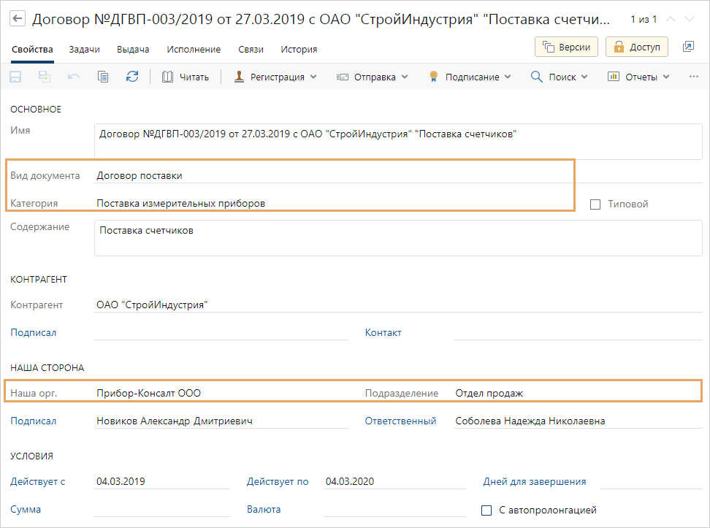Open the Отчеты dropdown menu
Image resolution: width=710 pixels, height=528 pixels.
click(x=638, y=77)
